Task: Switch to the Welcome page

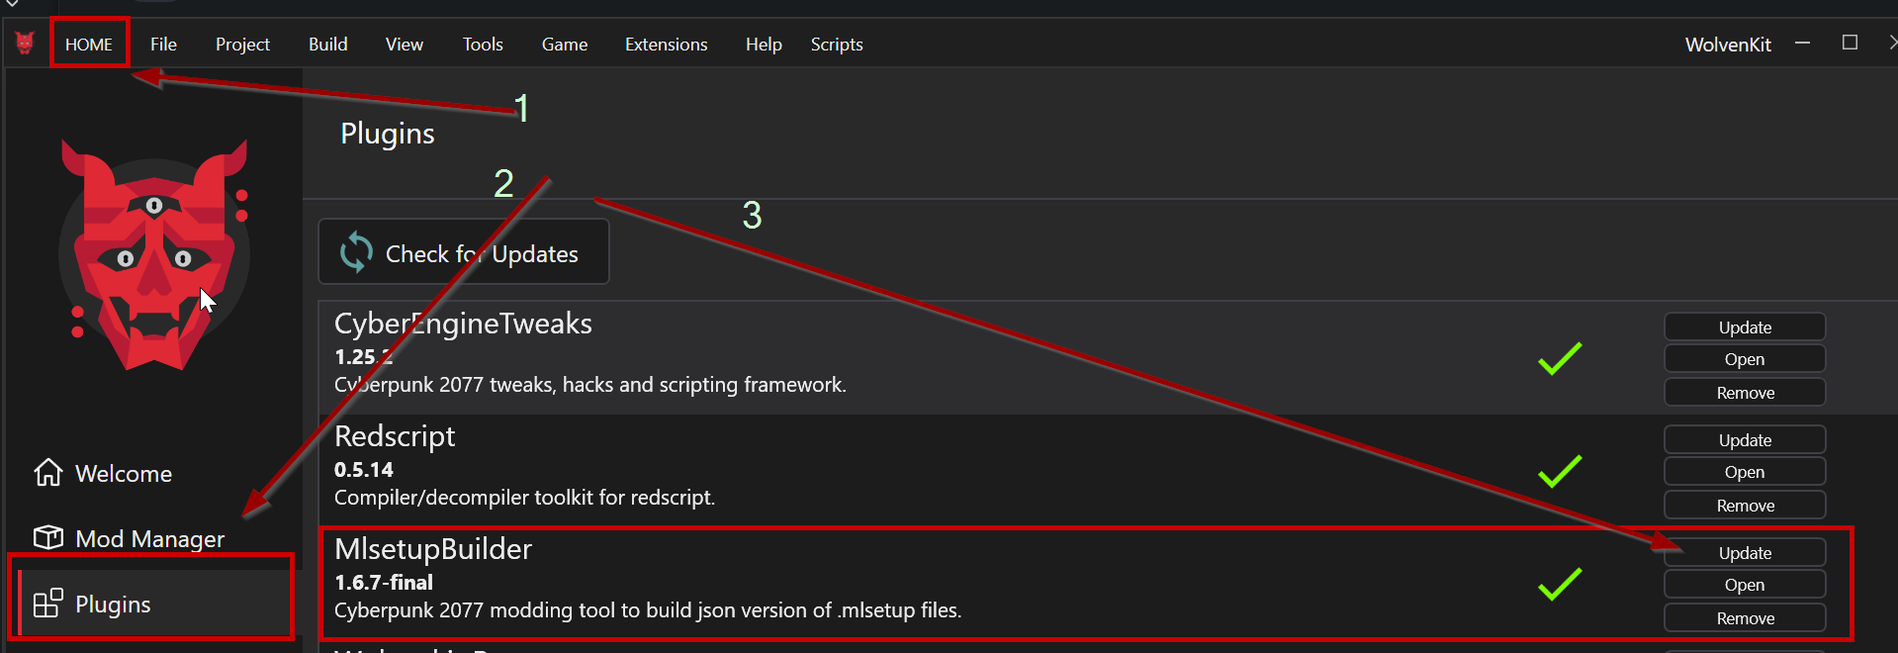Action: coord(124,474)
